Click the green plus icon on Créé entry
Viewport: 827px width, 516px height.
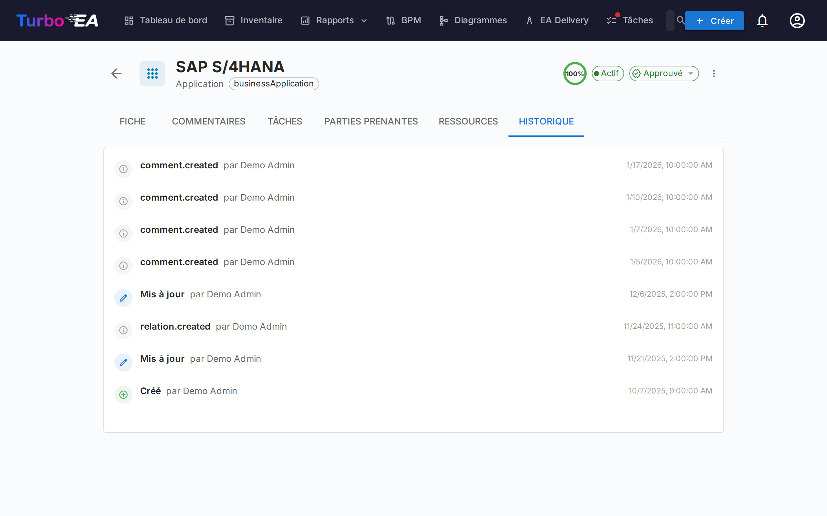123,394
